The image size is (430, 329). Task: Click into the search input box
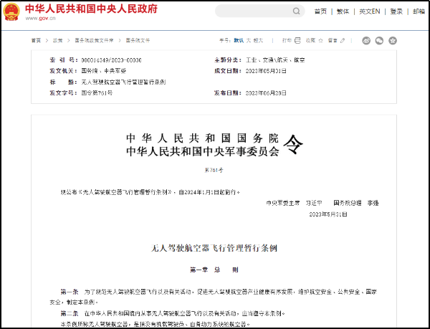(x=251, y=11)
